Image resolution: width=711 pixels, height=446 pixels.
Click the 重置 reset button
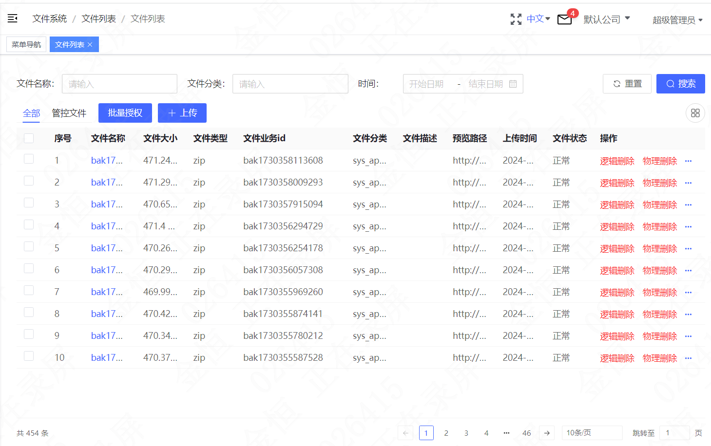pyautogui.click(x=627, y=84)
